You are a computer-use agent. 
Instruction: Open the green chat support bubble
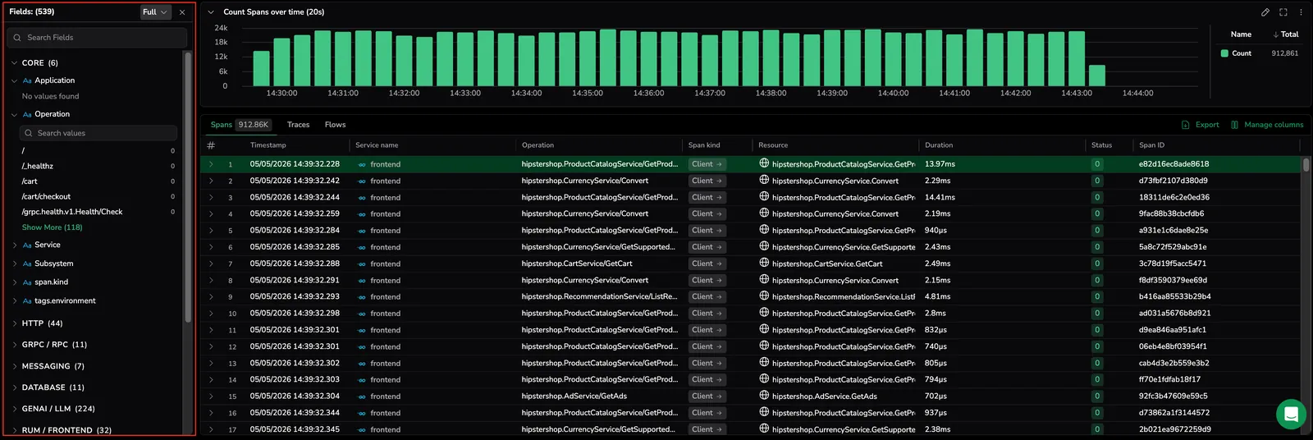(x=1291, y=414)
